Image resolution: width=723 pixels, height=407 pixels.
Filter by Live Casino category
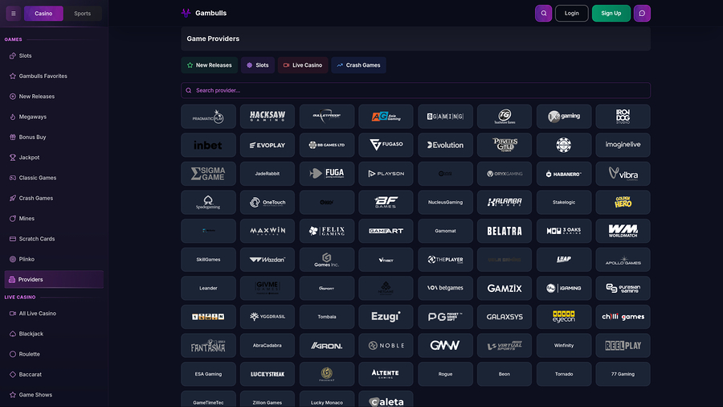pos(303,65)
